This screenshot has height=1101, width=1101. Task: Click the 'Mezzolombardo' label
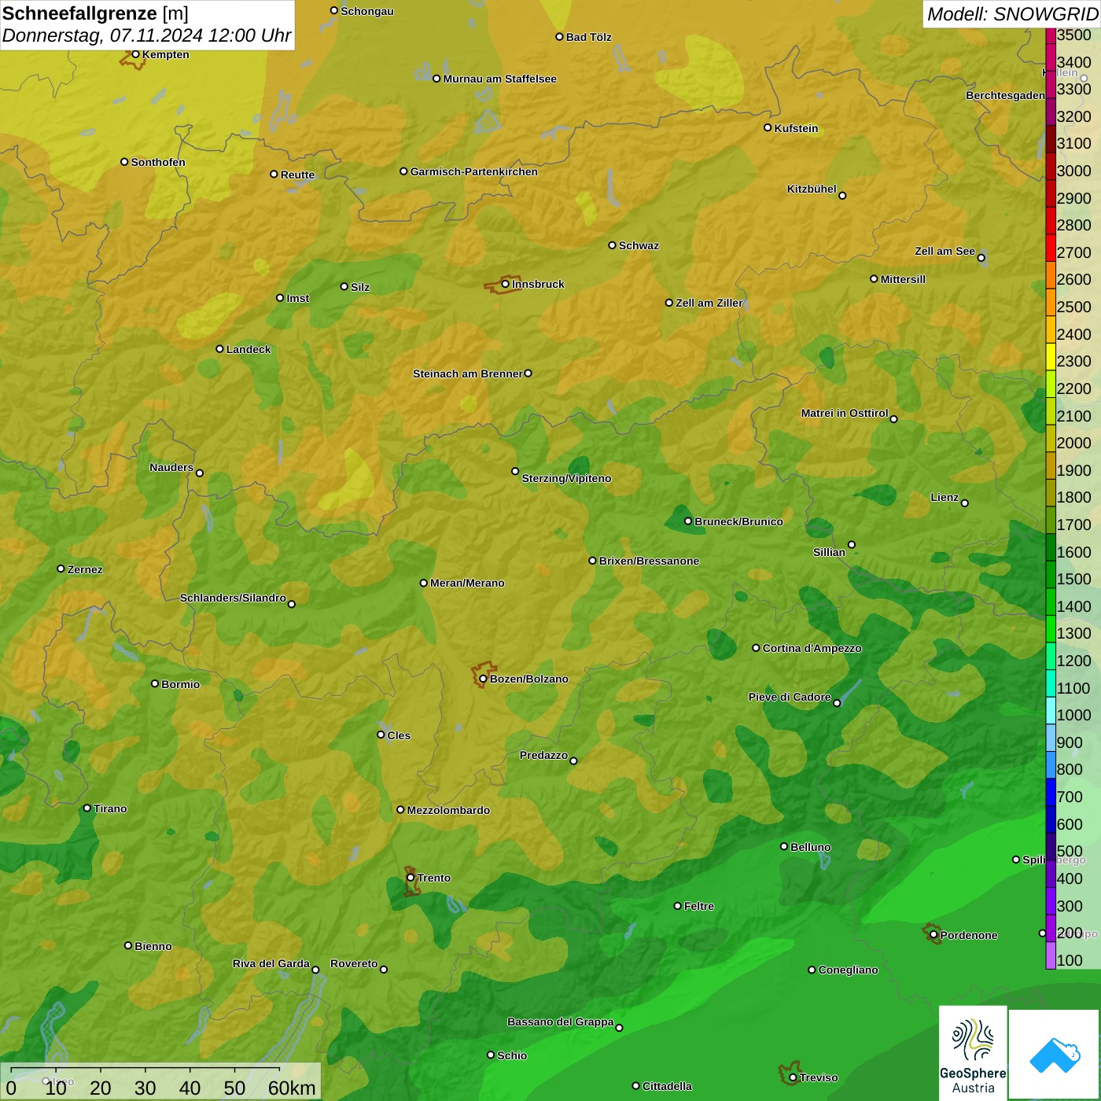coord(448,810)
